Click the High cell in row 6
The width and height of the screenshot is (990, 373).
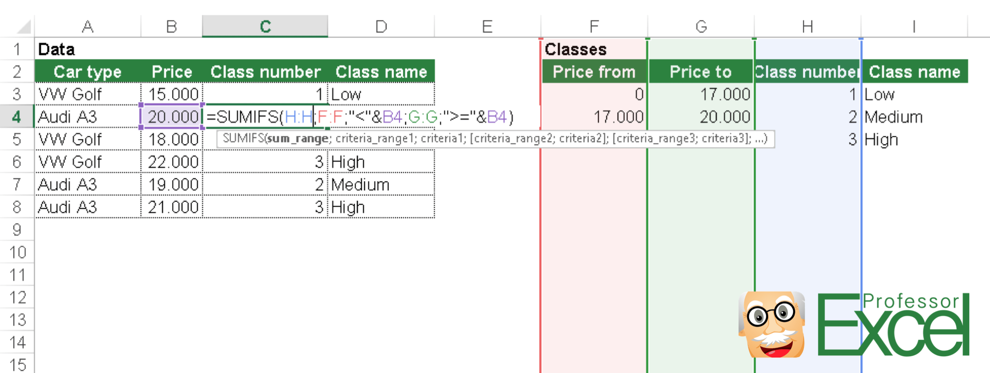[348, 162]
